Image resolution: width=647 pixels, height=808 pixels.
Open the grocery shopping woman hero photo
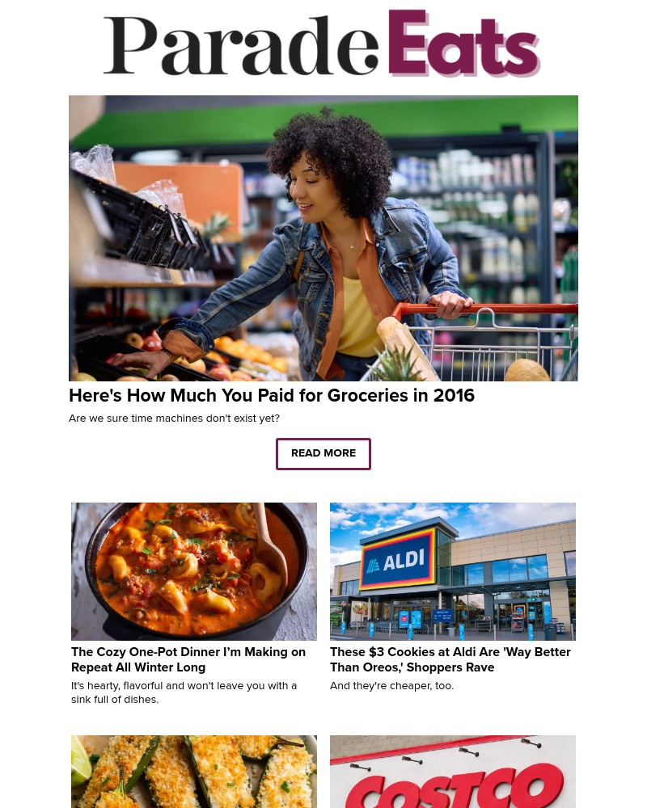[323, 238]
